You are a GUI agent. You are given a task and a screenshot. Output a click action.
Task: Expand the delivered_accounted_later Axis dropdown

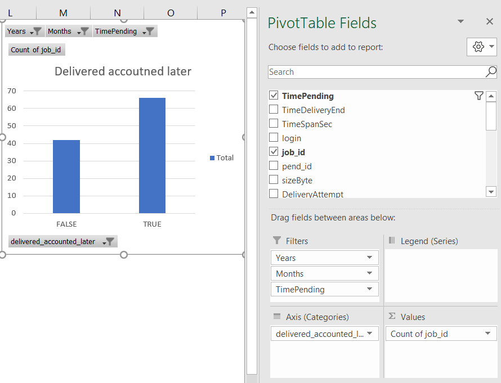click(369, 334)
